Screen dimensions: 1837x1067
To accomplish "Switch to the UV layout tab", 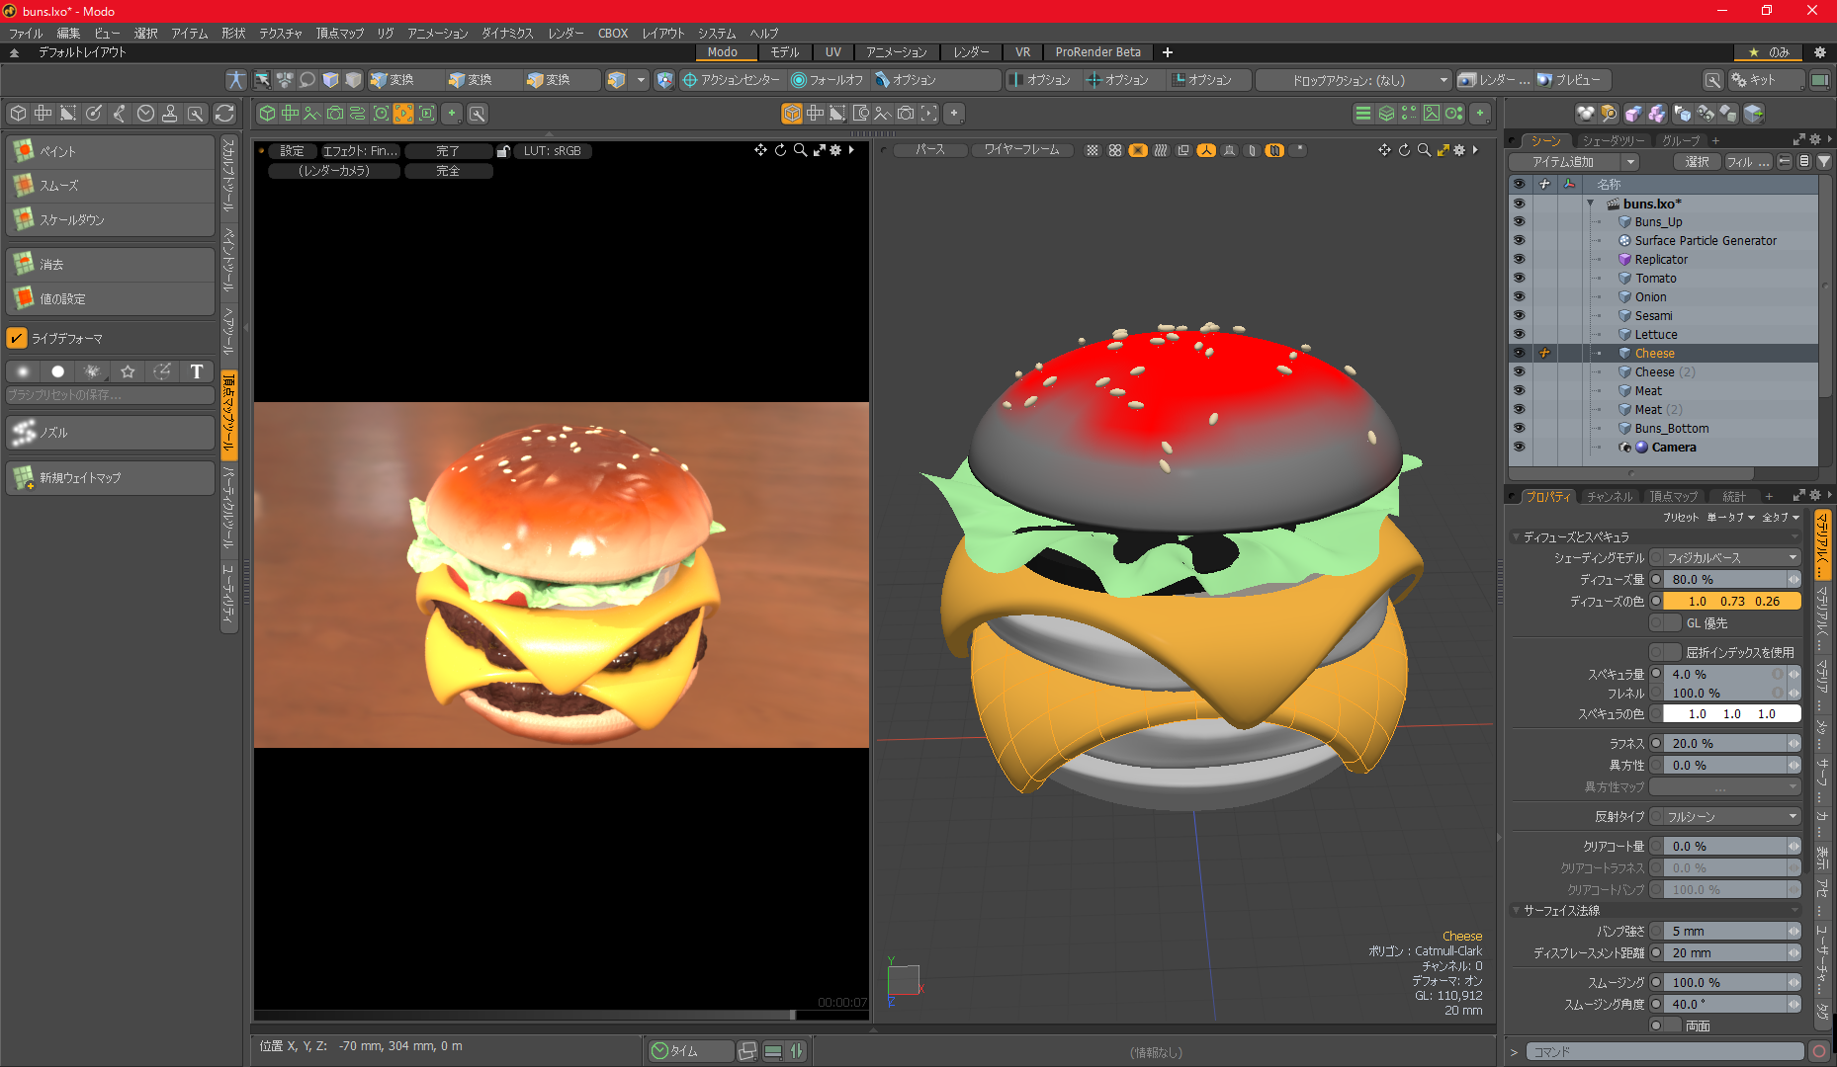I will (x=833, y=52).
